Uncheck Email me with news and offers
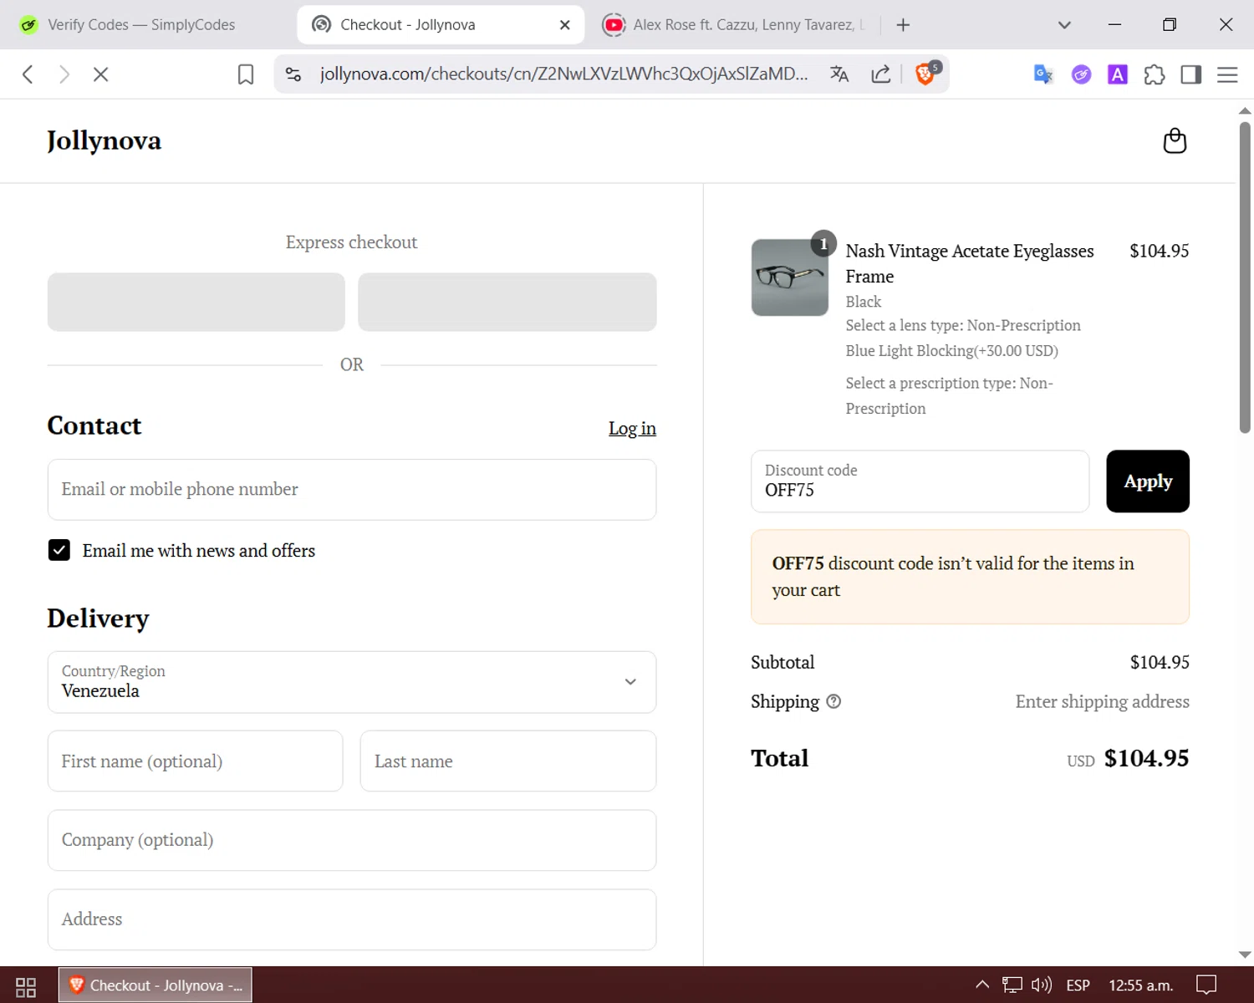The image size is (1254, 1003). pos(59,550)
